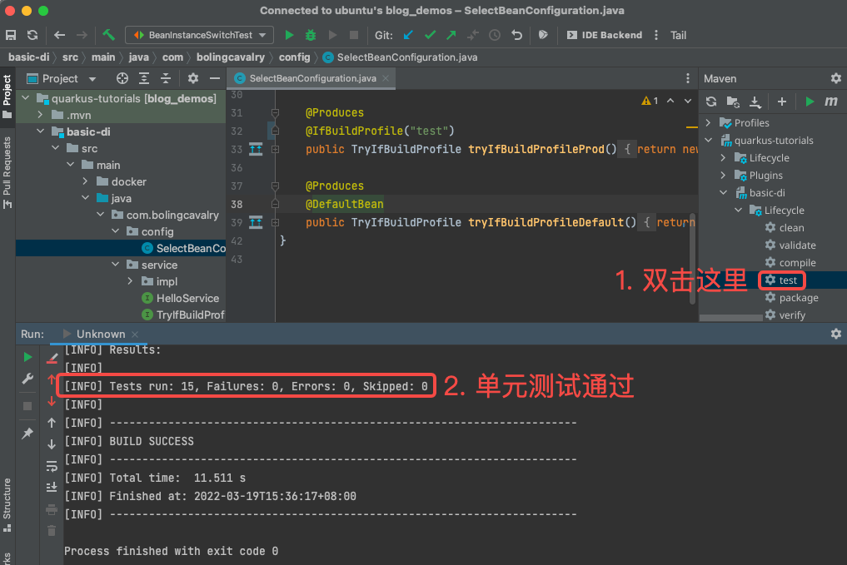Click the Build project hammer icon
This screenshot has height=565, width=847.
(x=108, y=35)
